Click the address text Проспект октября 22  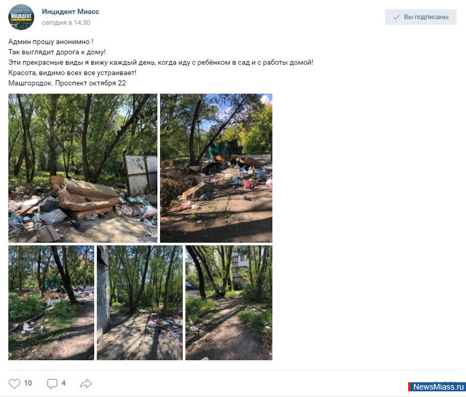point(91,83)
